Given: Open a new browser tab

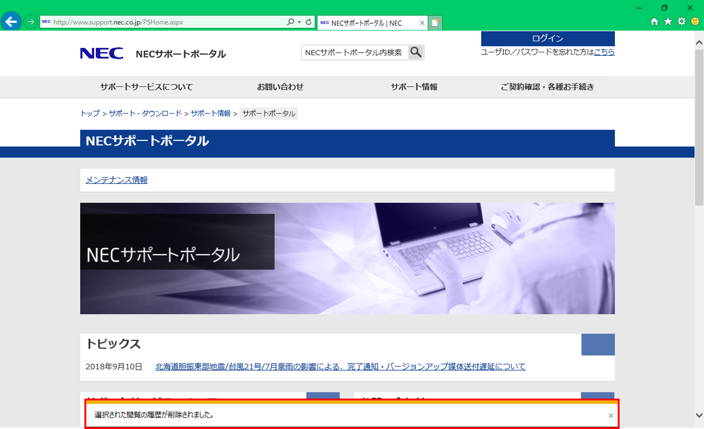Looking at the screenshot, I should point(435,23).
